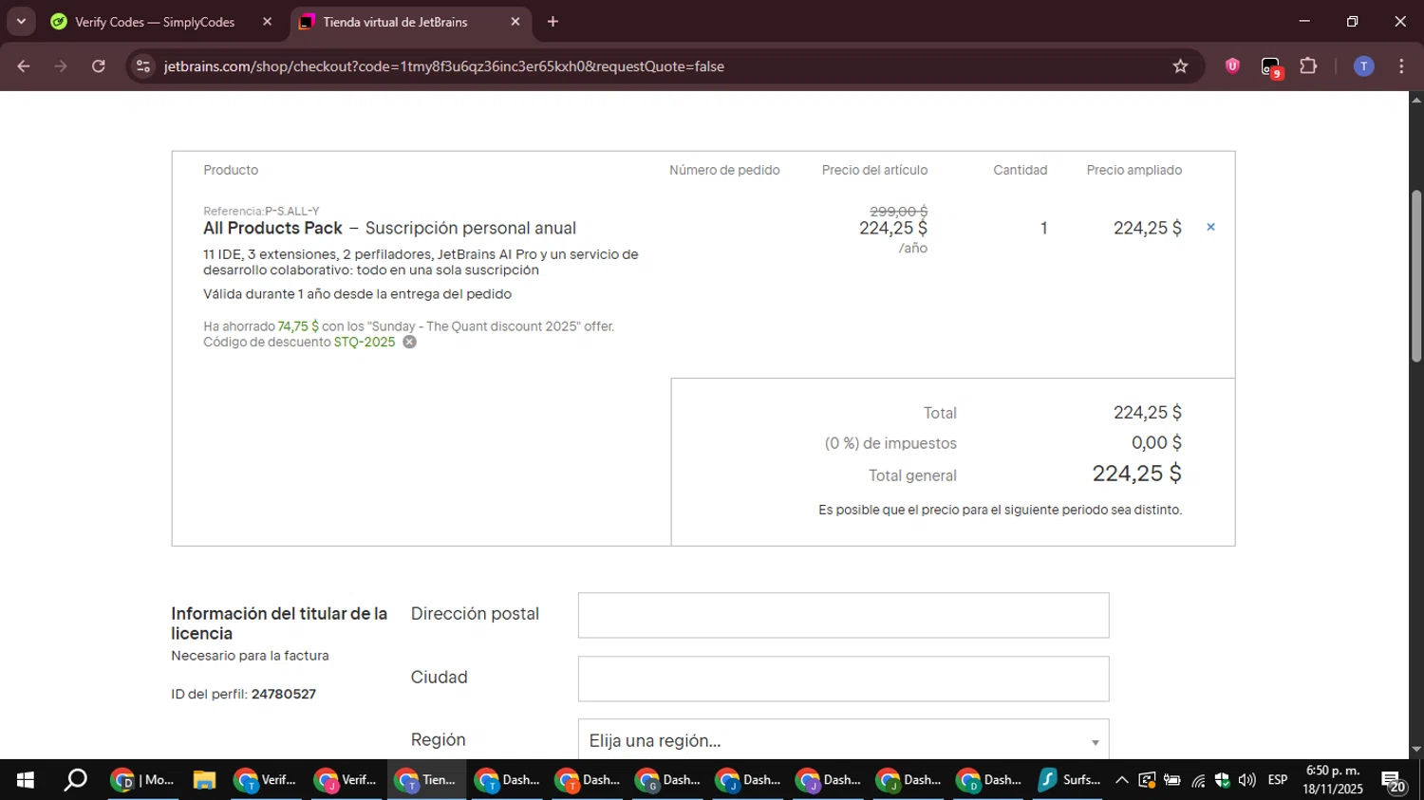Click the struck-through price 299,00 $
This screenshot has height=800, width=1424.
coord(898,212)
